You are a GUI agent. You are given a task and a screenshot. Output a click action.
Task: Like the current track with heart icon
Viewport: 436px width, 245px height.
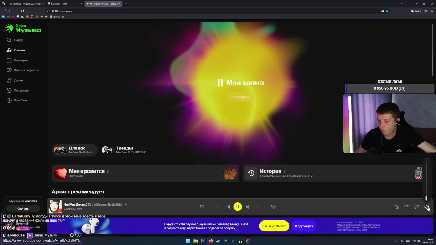point(202,207)
